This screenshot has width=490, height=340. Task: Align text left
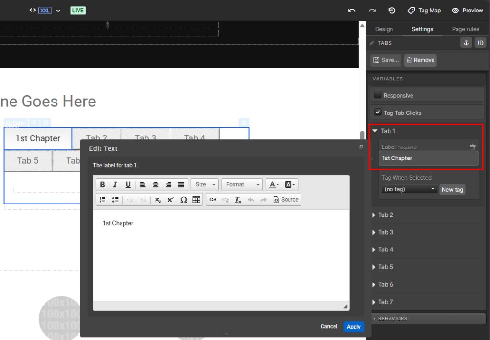[x=143, y=184]
